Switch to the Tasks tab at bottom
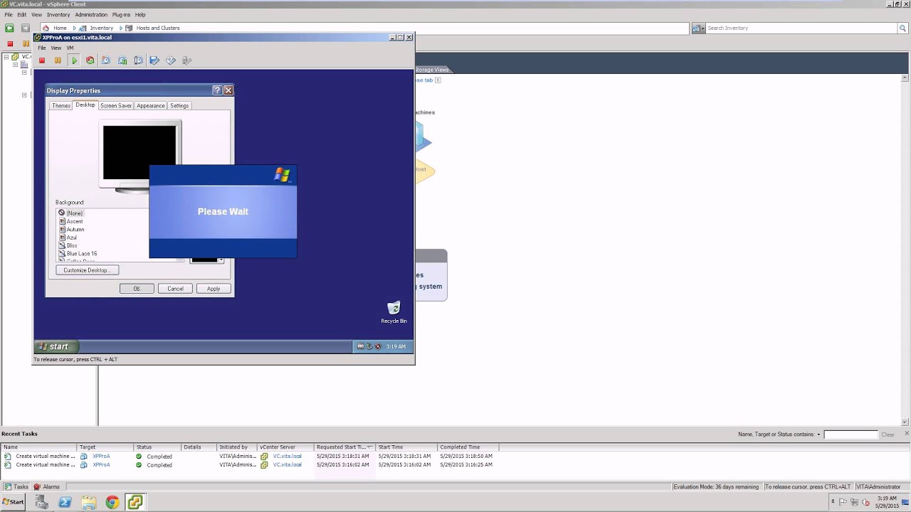911x512 pixels. (x=17, y=487)
